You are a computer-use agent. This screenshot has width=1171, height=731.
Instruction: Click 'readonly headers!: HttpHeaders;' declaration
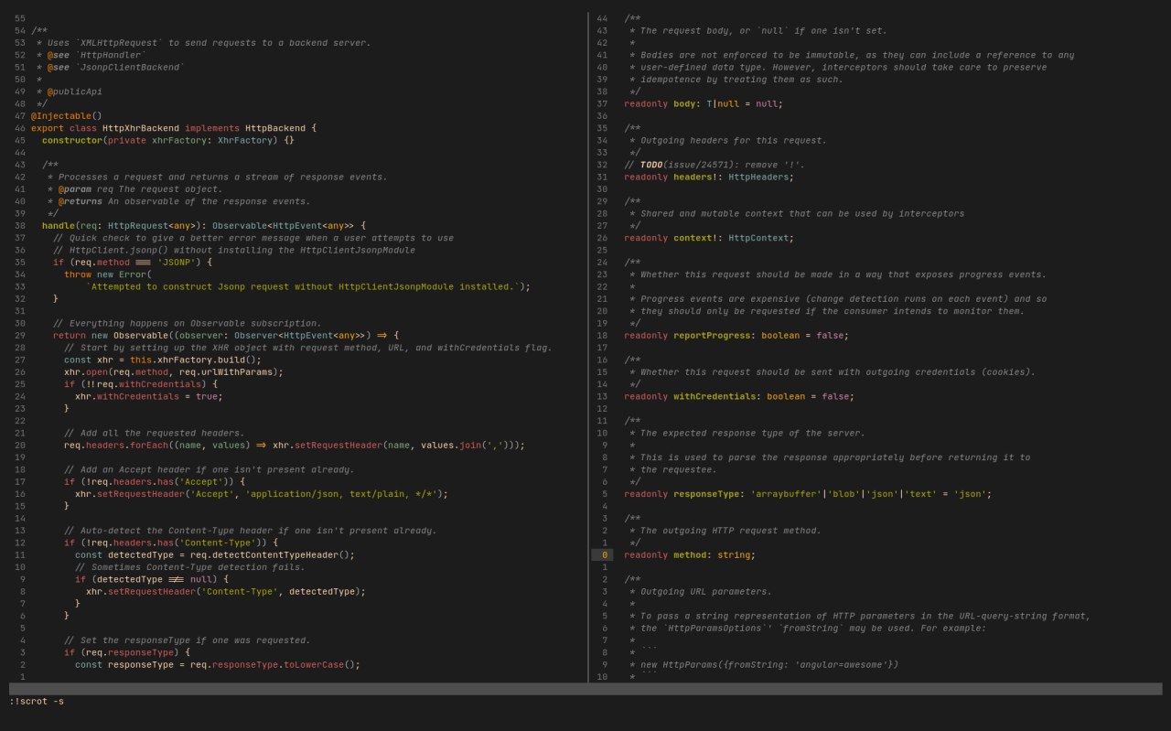click(x=709, y=177)
